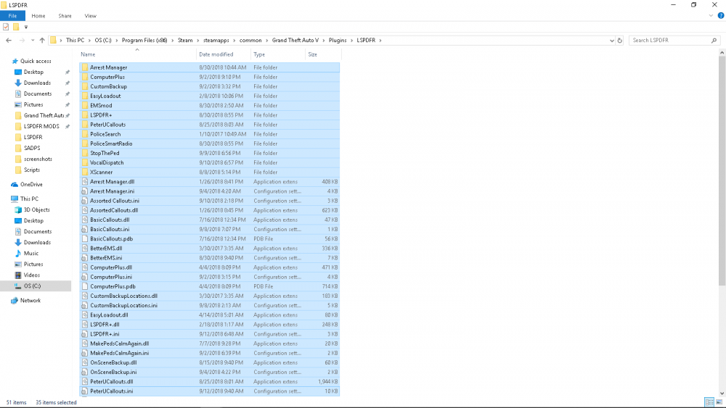Open Scripts folder in sidebar
The image size is (726, 408).
32,170
